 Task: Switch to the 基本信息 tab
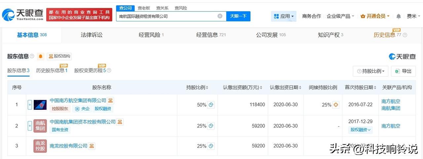[x=32, y=35]
